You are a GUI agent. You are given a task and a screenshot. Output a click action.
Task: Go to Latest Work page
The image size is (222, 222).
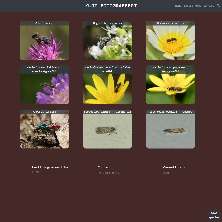click(x=192, y=6)
